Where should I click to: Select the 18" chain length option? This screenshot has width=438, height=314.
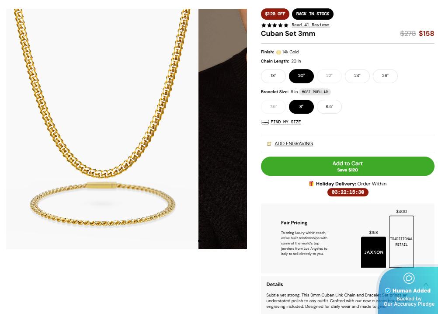tap(273, 76)
